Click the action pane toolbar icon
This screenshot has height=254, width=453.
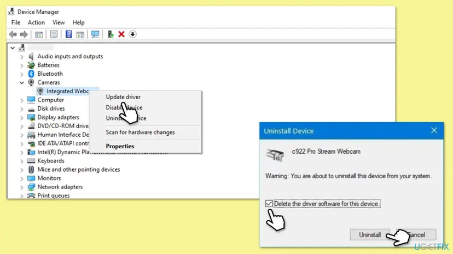(80, 34)
